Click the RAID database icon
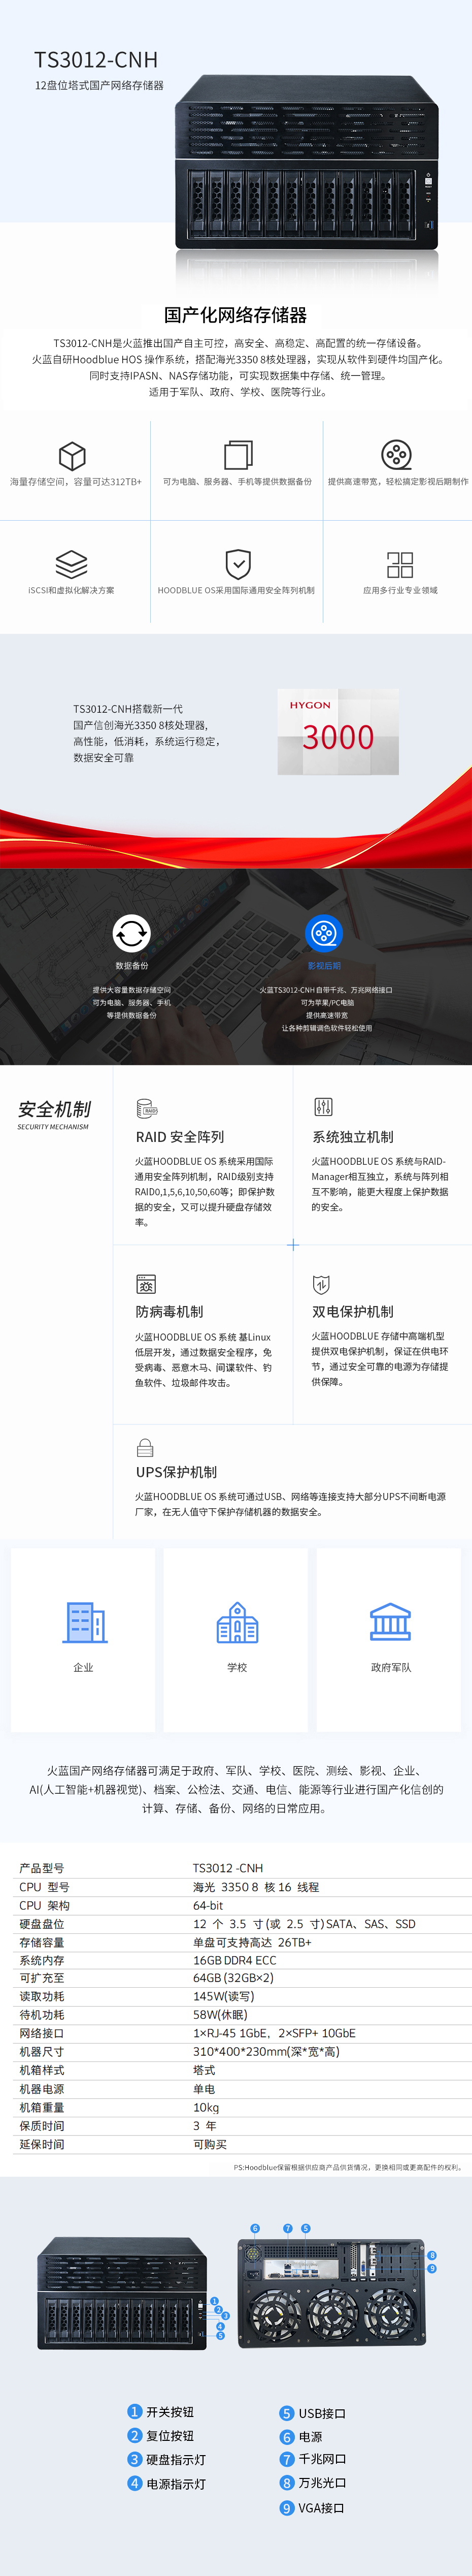 click(147, 1108)
